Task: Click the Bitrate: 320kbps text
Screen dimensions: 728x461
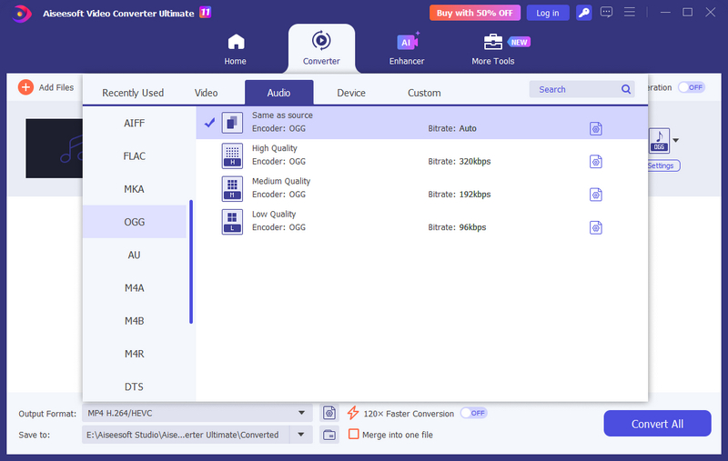Action: point(460,162)
